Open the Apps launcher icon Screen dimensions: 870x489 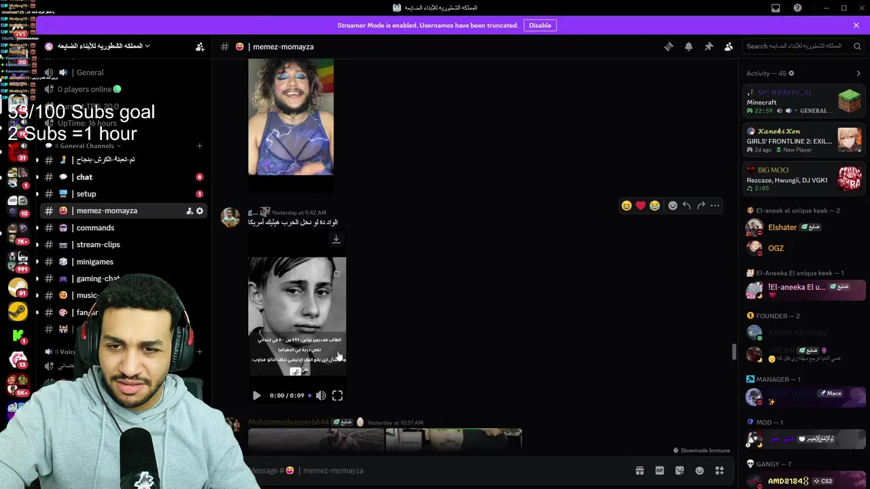click(720, 471)
